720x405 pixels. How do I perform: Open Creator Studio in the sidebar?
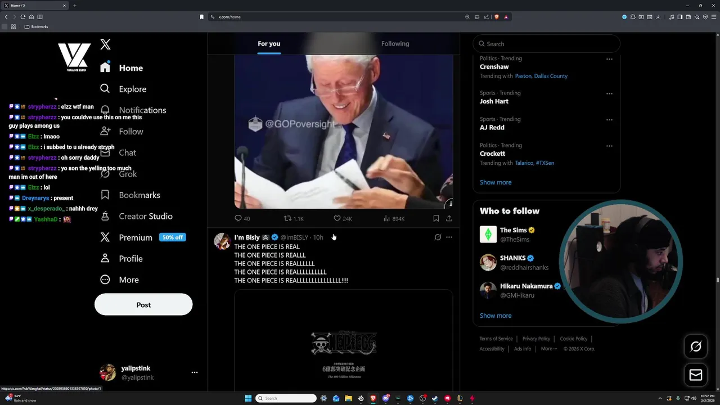[136, 216]
